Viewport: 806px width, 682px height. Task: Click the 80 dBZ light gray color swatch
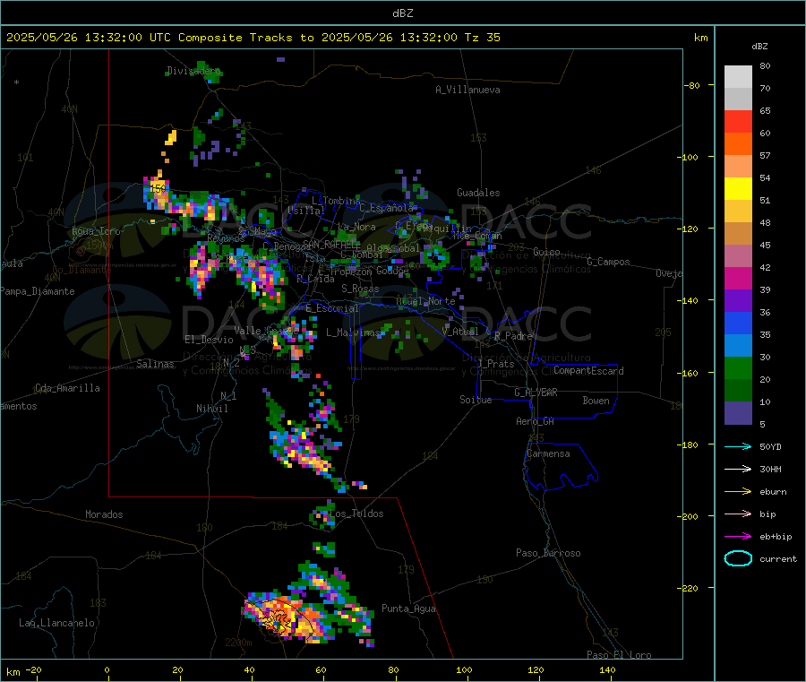tap(738, 77)
